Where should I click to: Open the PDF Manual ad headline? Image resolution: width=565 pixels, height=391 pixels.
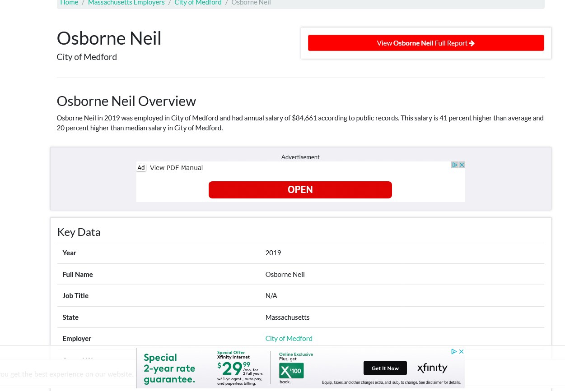(x=177, y=167)
